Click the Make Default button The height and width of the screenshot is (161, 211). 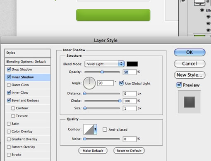[x=93, y=151]
